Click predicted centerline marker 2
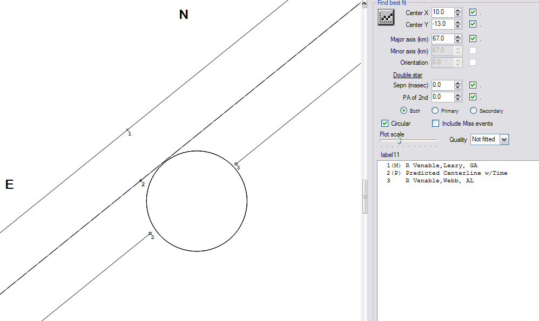 coord(140,180)
